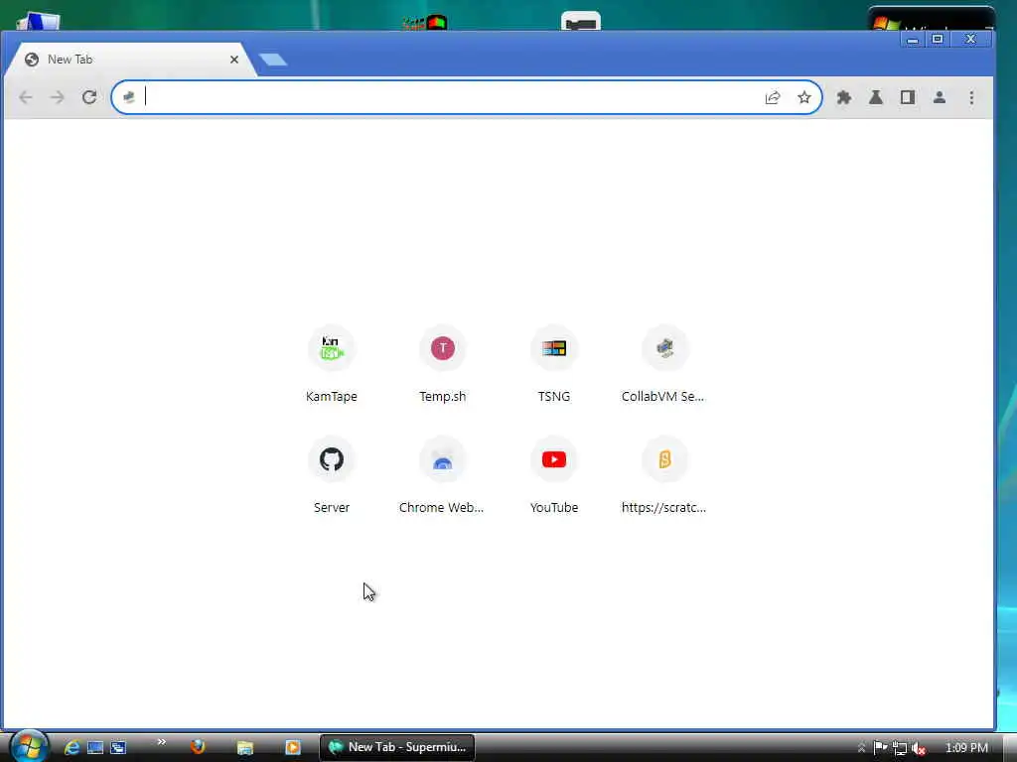Share this page via share icon
The width and height of the screenshot is (1017, 762).
click(x=773, y=98)
